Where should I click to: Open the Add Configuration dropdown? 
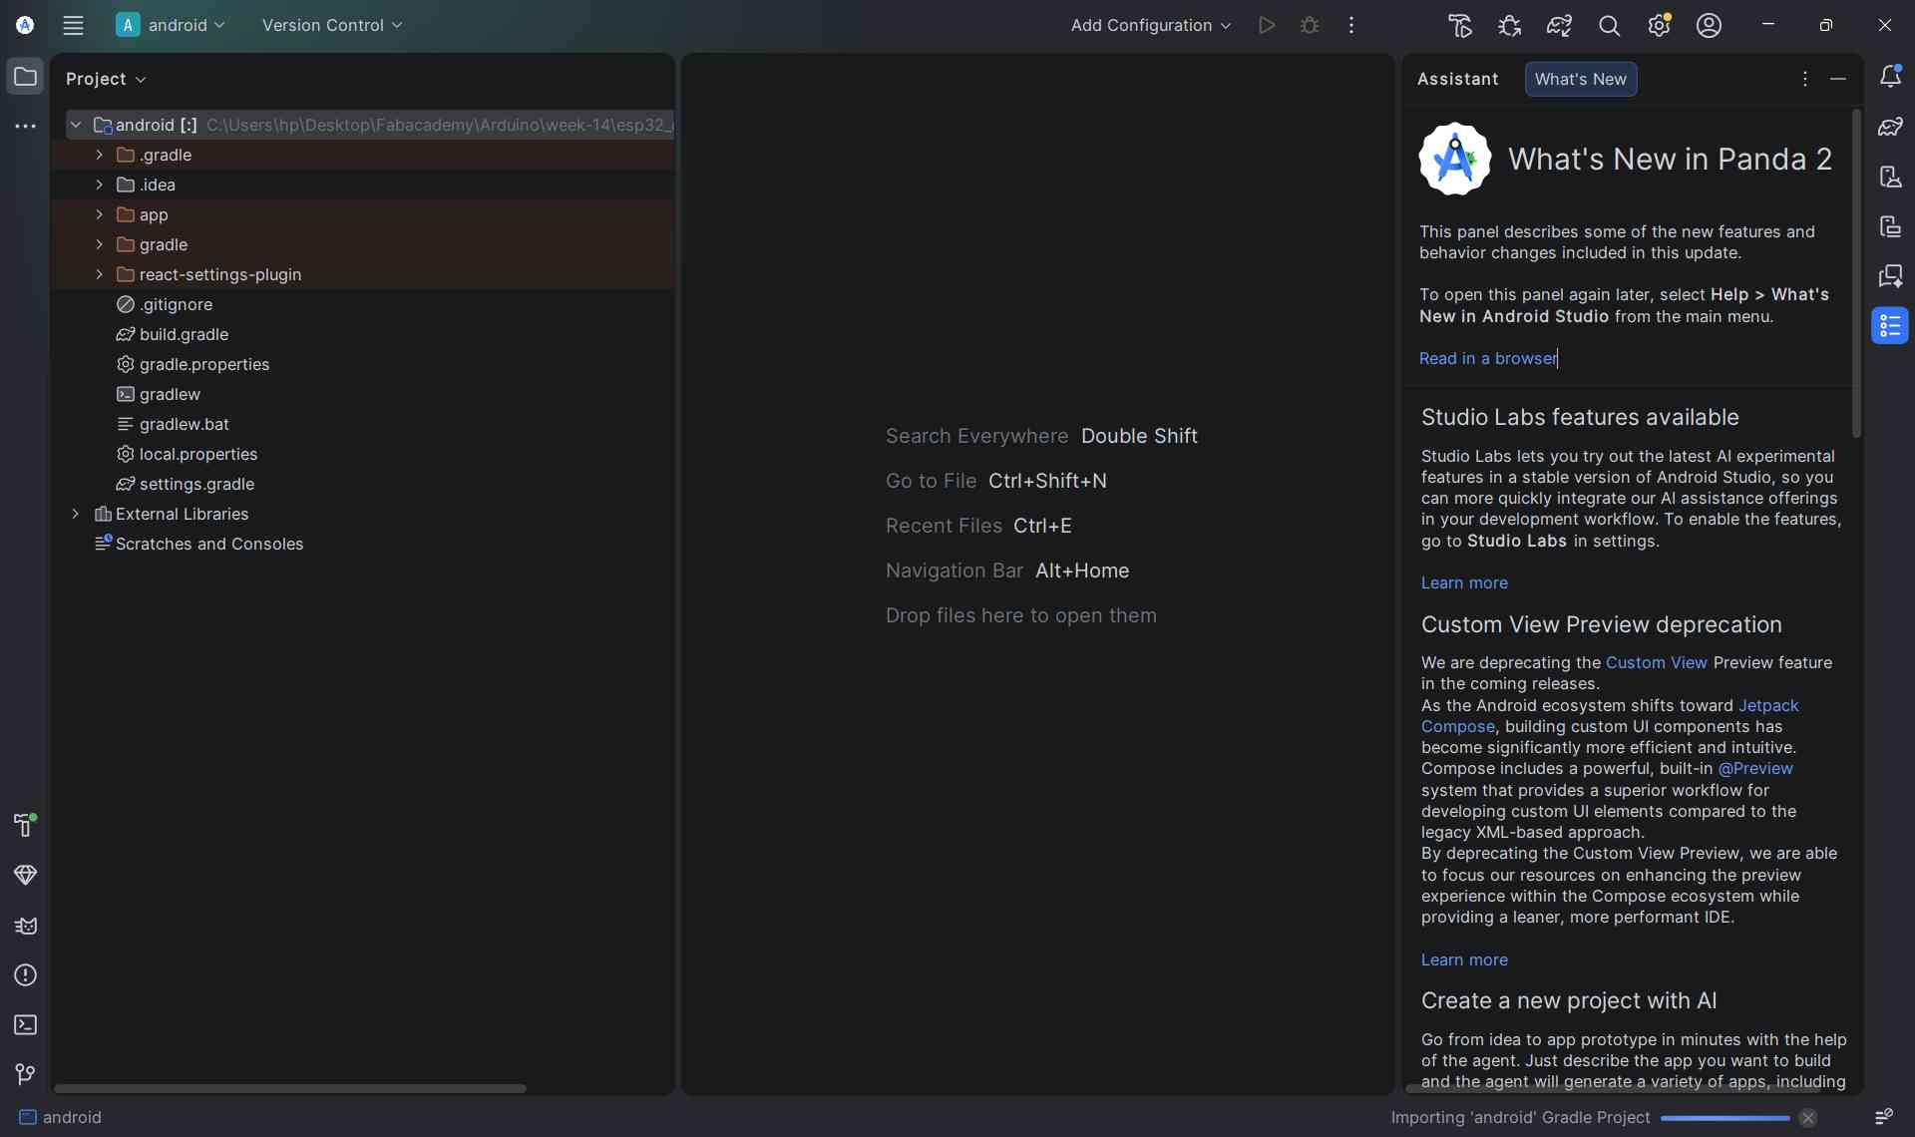coord(1150,26)
